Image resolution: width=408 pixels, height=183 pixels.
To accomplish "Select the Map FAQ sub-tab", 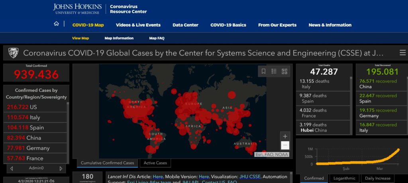I will click(x=157, y=38).
